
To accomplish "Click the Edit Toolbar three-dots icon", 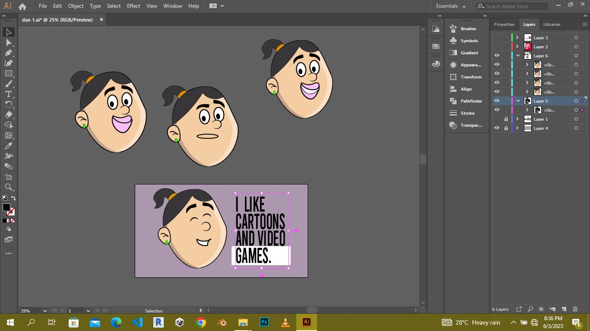I will point(8,253).
